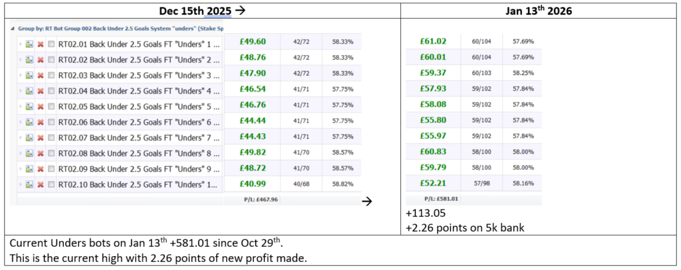This screenshot has height=270, width=681.
Task: Remove RT02.10 using its red X icon
Action: [41, 184]
